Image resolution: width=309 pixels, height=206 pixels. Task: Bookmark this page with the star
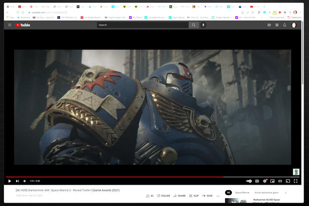point(253,12)
